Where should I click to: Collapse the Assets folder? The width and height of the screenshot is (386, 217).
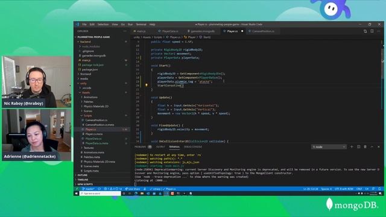(x=86, y=92)
